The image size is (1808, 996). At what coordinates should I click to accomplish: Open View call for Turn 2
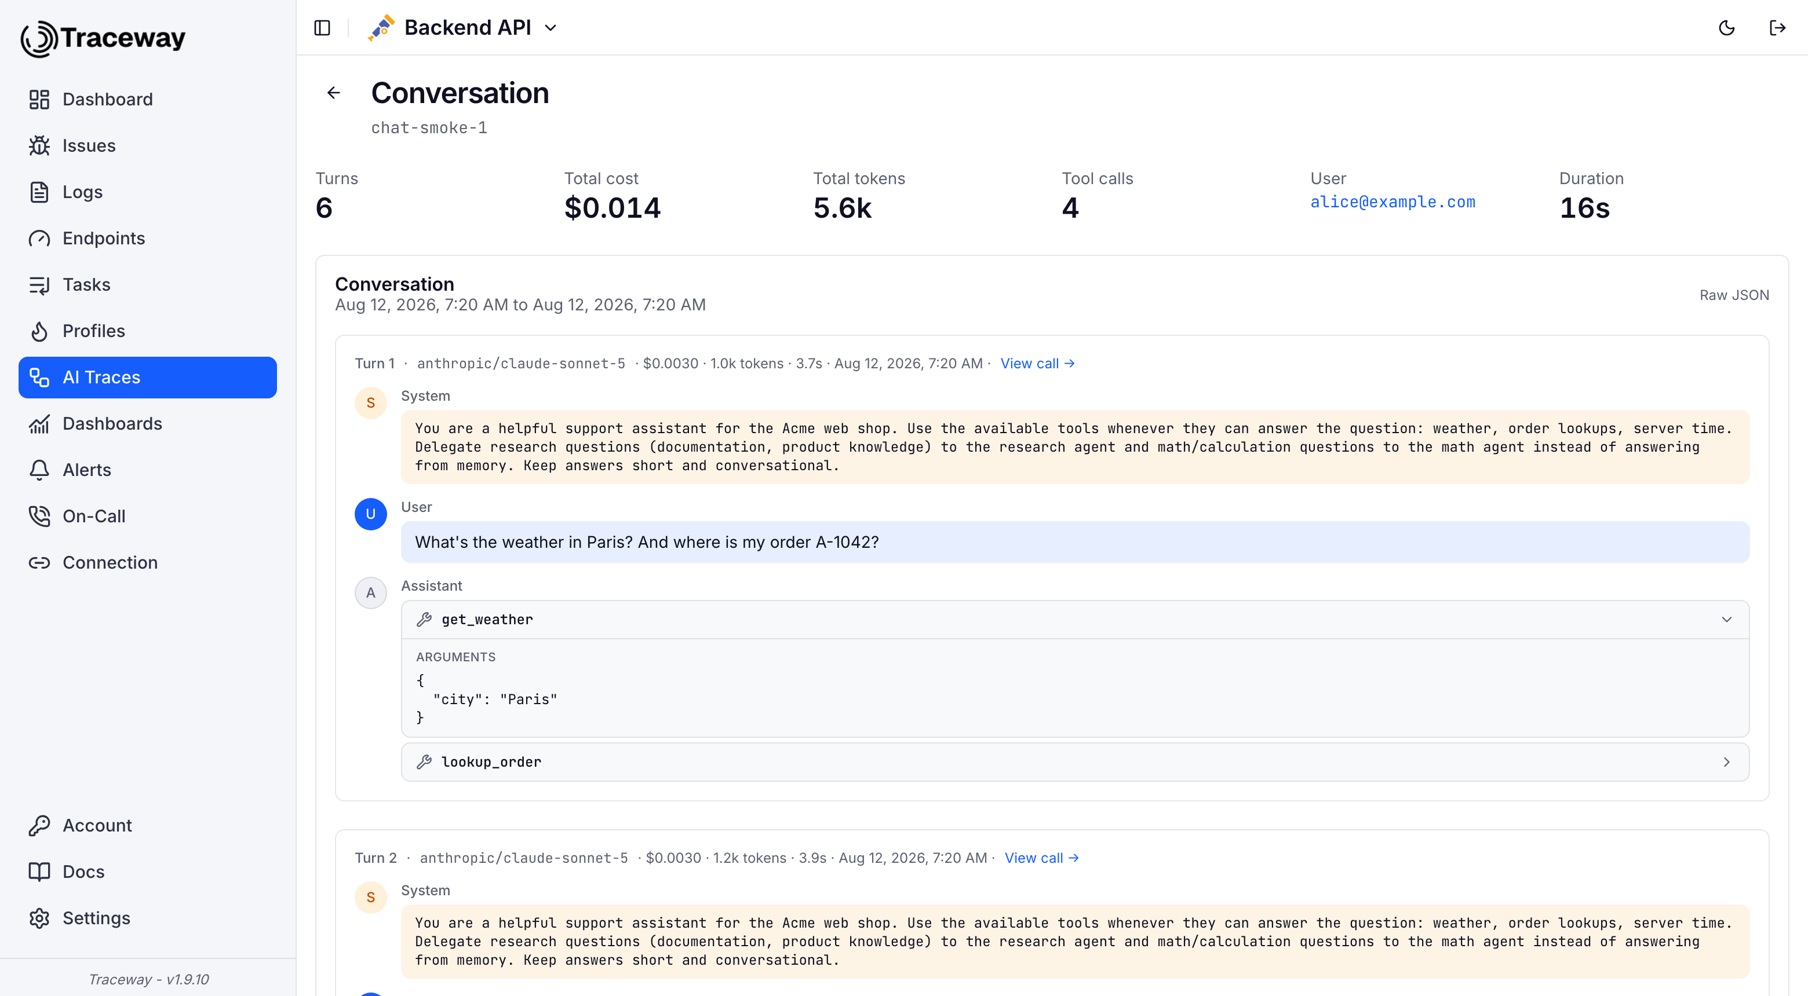point(1041,858)
